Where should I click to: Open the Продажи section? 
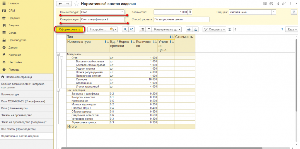coord(14,18)
